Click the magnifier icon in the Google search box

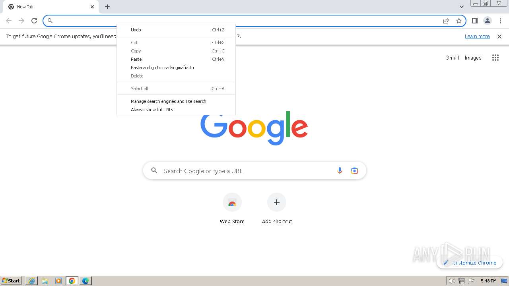coord(154,171)
